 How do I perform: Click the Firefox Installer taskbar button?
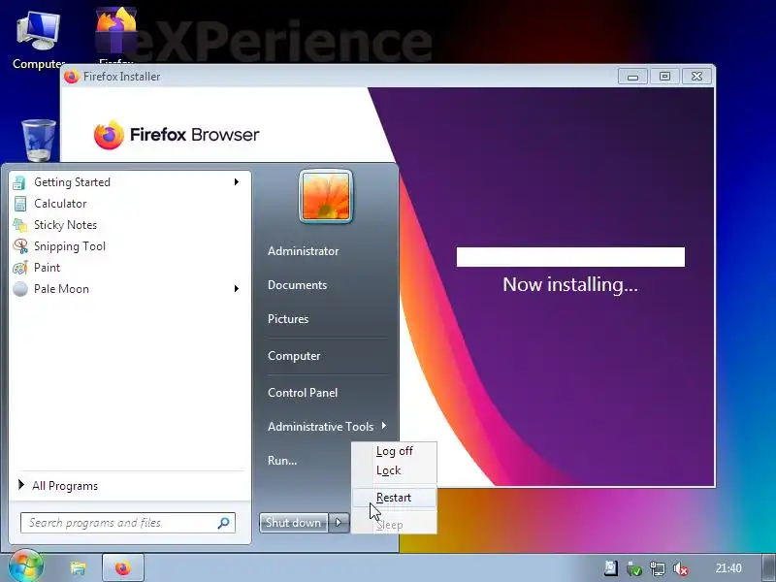pyautogui.click(x=123, y=567)
